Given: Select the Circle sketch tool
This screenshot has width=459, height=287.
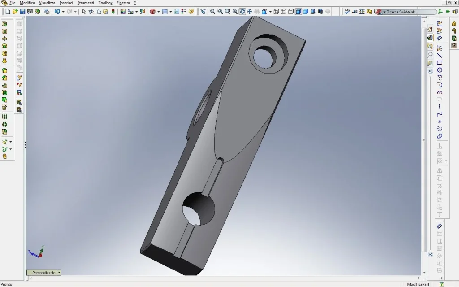Looking at the screenshot, I should 440,70.
